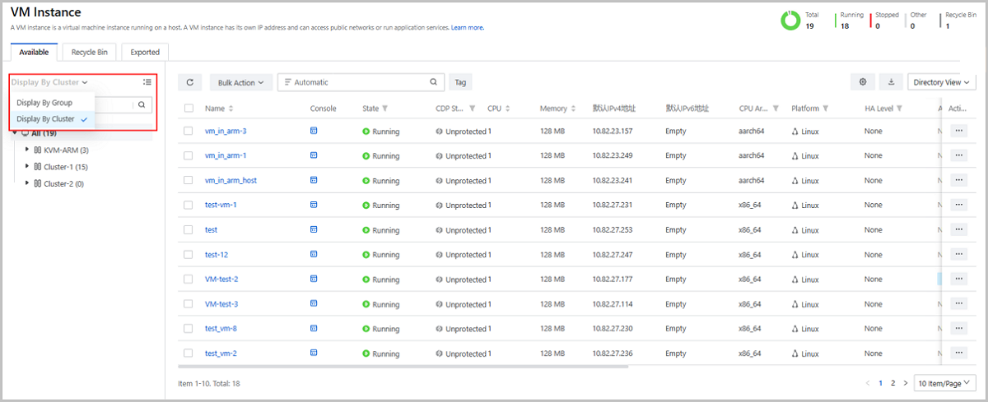This screenshot has width=988, height=402.
Task: Click the Tag button
Action: pos(460,82)
